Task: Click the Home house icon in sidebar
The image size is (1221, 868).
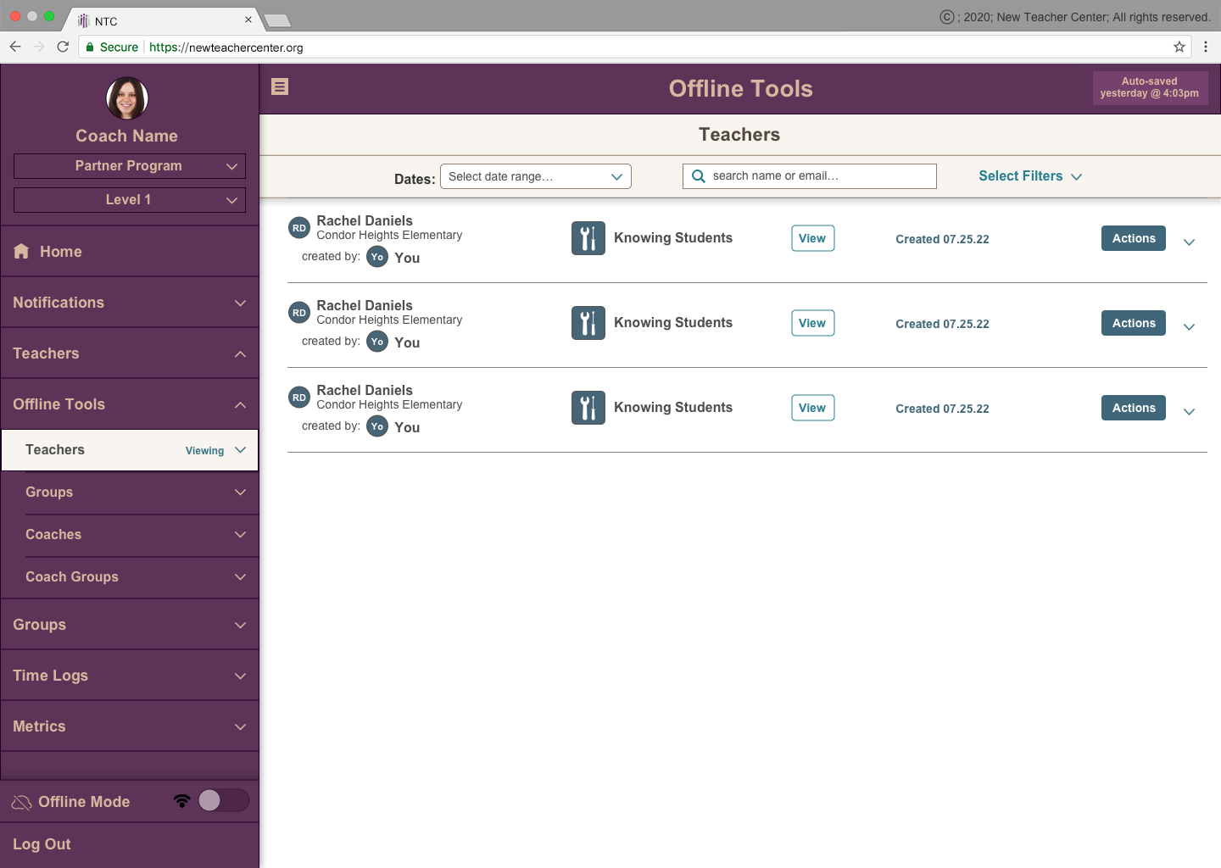Action: tap(21, 251)
